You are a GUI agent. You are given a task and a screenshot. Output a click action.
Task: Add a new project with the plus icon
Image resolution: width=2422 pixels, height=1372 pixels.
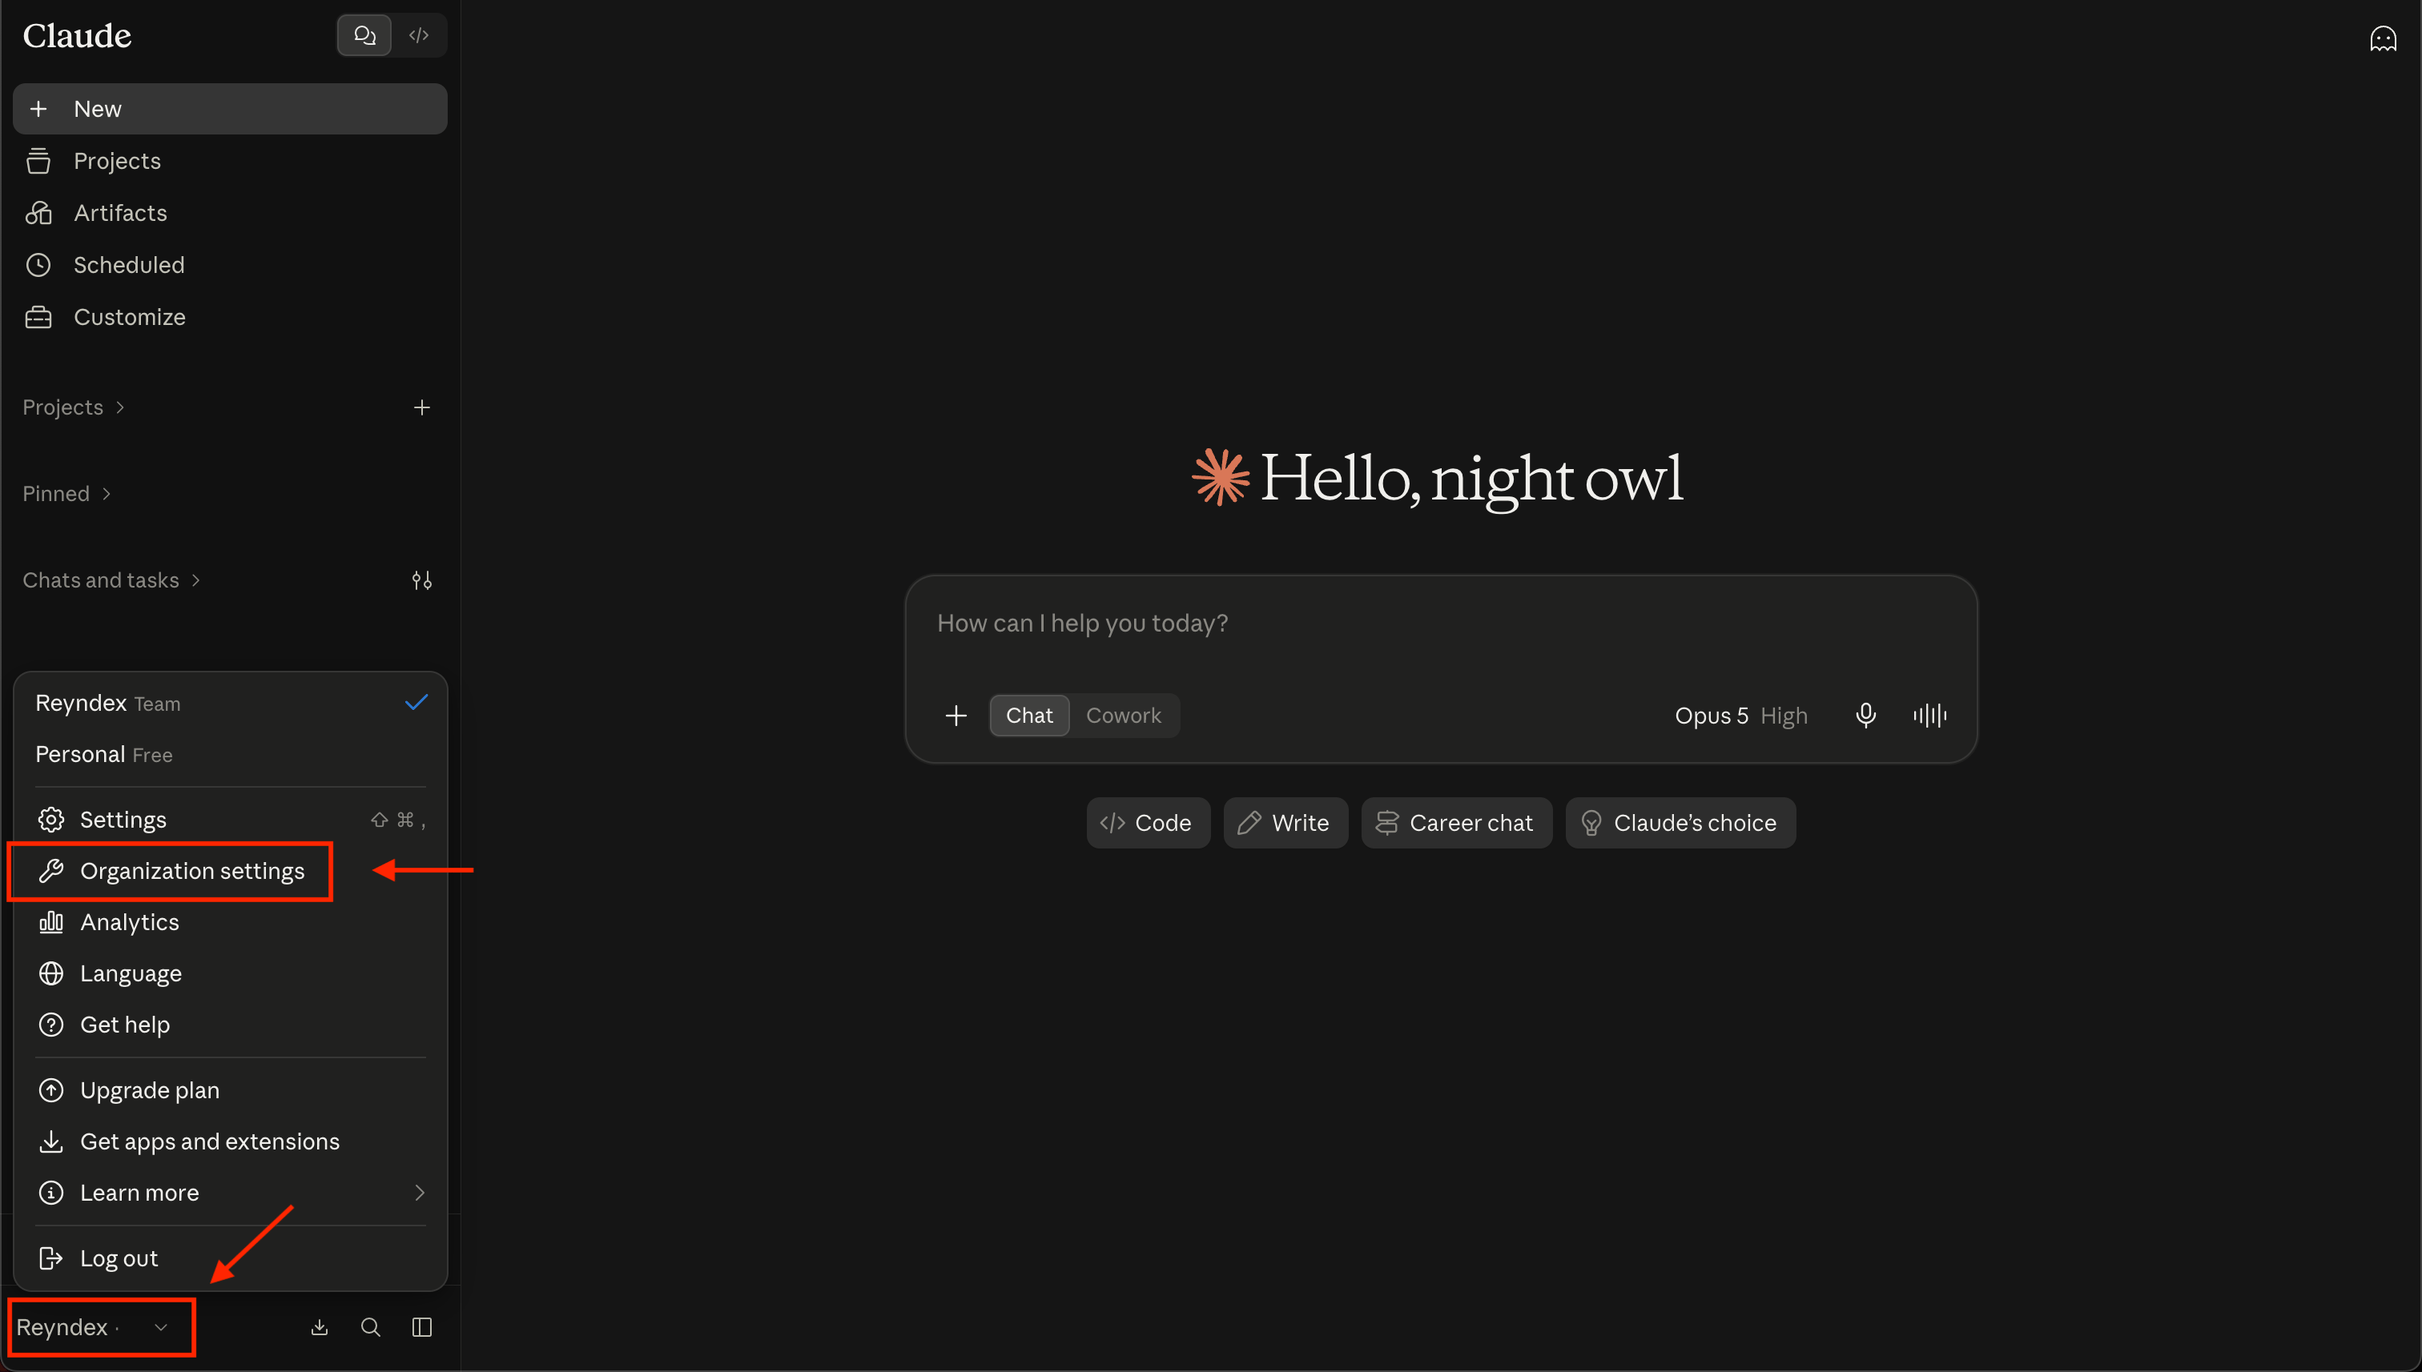pyautogui.click(x=421, y=407)
